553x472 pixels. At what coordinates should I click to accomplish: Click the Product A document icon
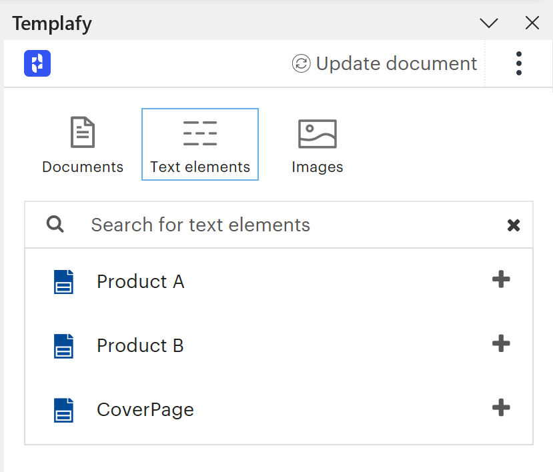point(63,281)
